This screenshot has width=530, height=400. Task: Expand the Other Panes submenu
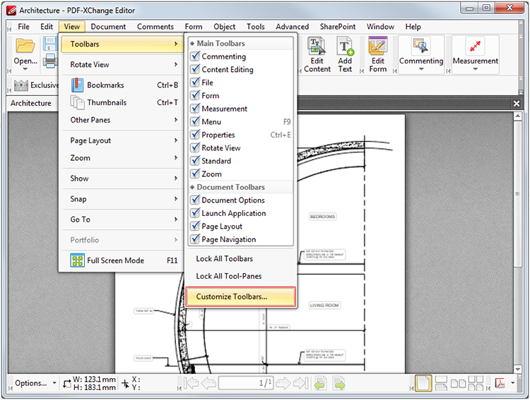click(x=122, y=120)
